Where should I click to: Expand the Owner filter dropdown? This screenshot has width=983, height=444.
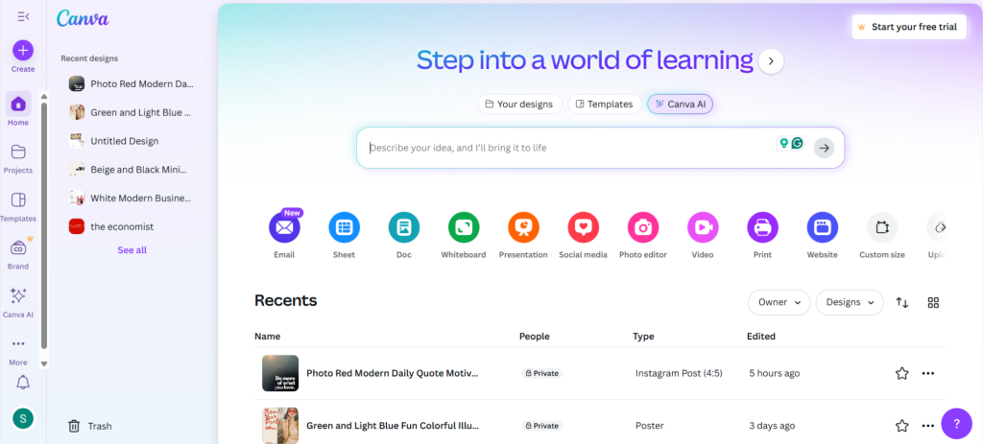coord(779,302)
